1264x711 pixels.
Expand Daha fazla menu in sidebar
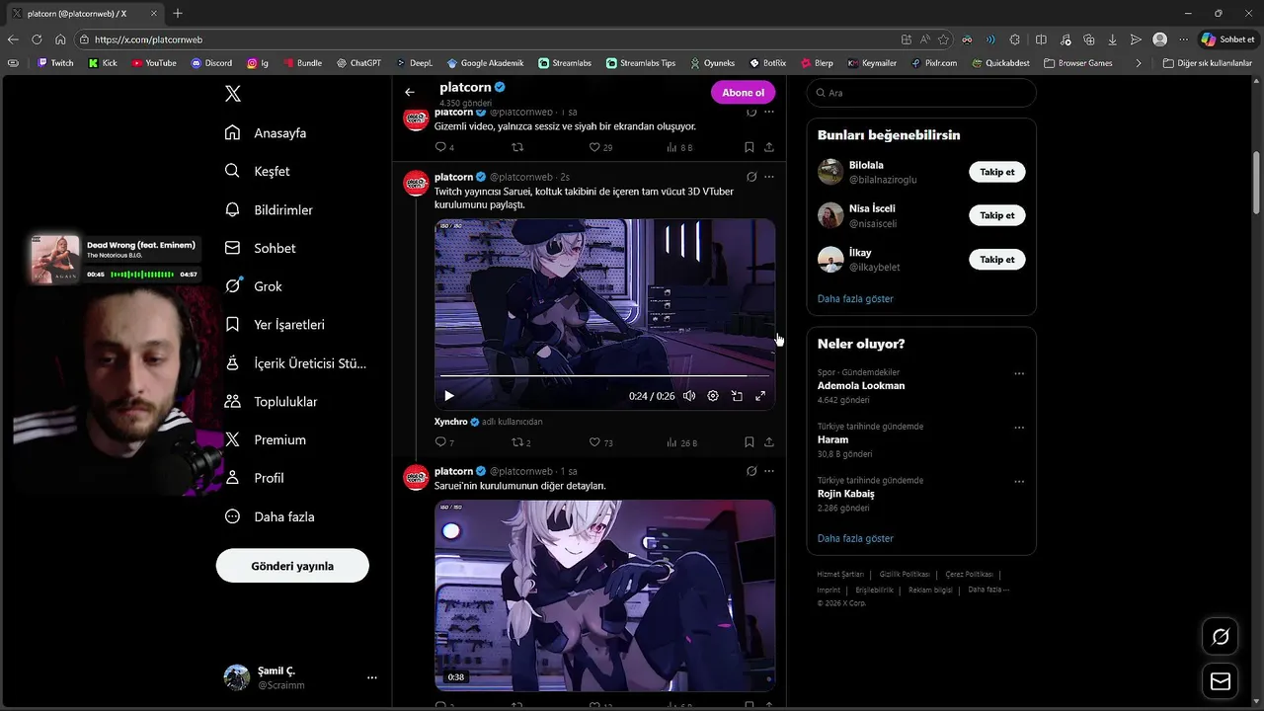[x=270, y=516]
